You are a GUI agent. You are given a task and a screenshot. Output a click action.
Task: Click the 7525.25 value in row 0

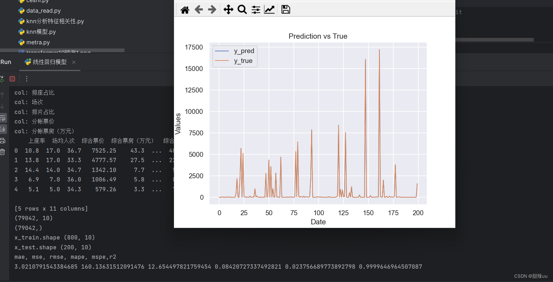(104, 151)
